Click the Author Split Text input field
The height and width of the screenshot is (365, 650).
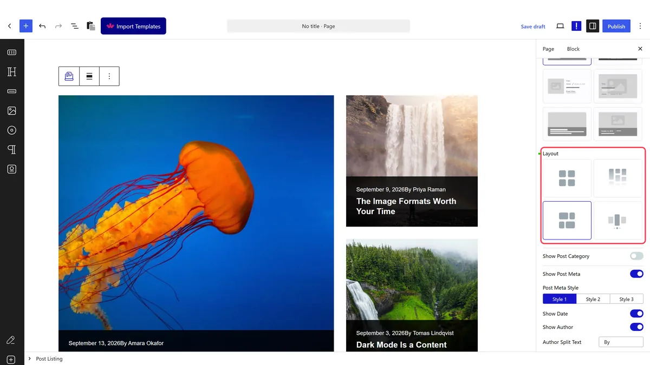621,342
